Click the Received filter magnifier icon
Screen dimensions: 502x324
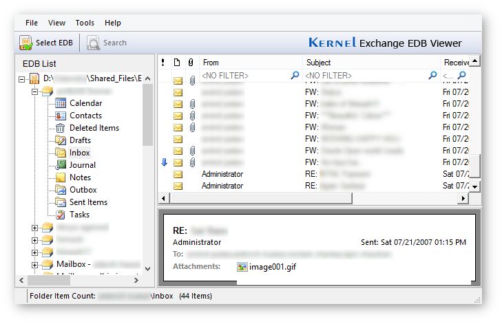click(461, 76)
